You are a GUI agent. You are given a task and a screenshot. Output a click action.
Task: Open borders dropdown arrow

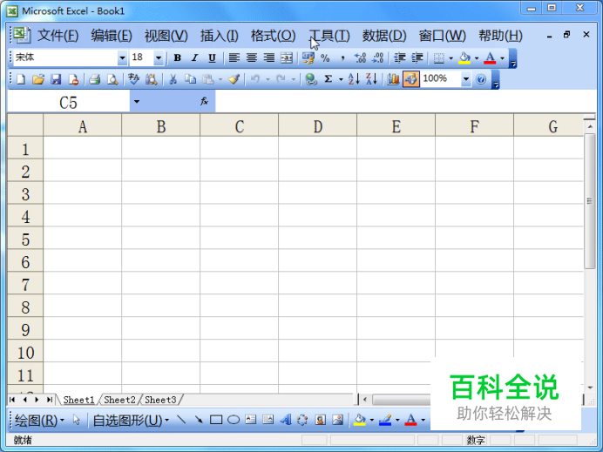coord(451,58)
